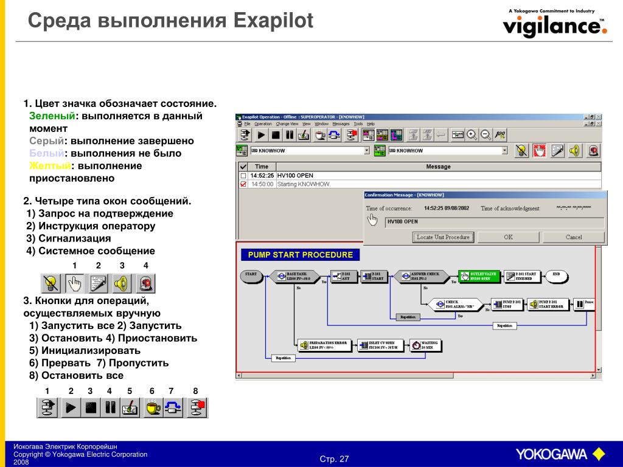
Task: Open the Change View menu
Action: [287, 124]
